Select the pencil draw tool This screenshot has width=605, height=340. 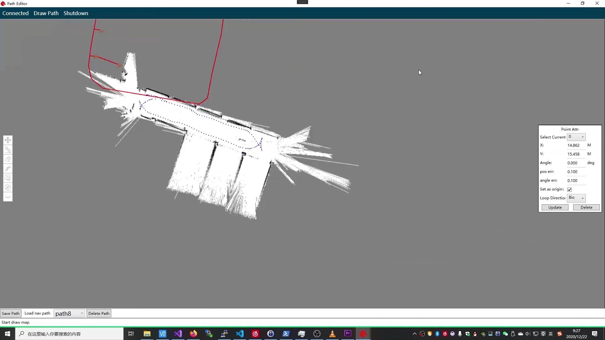point(8,150)
